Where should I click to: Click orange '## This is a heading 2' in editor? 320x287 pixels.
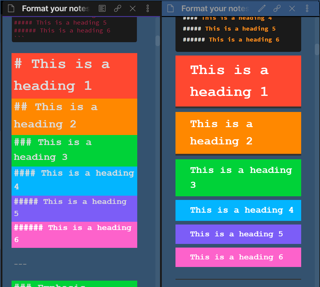pyautogui.click(x=74, y=117)
